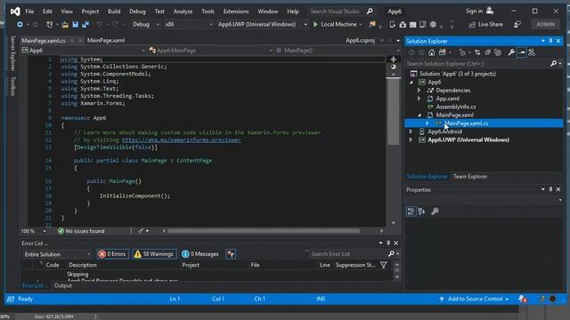Click the Save icon in toolbar
Image resolution: width=570 pixels, height=320 pixels.
(x=75, y=24)
